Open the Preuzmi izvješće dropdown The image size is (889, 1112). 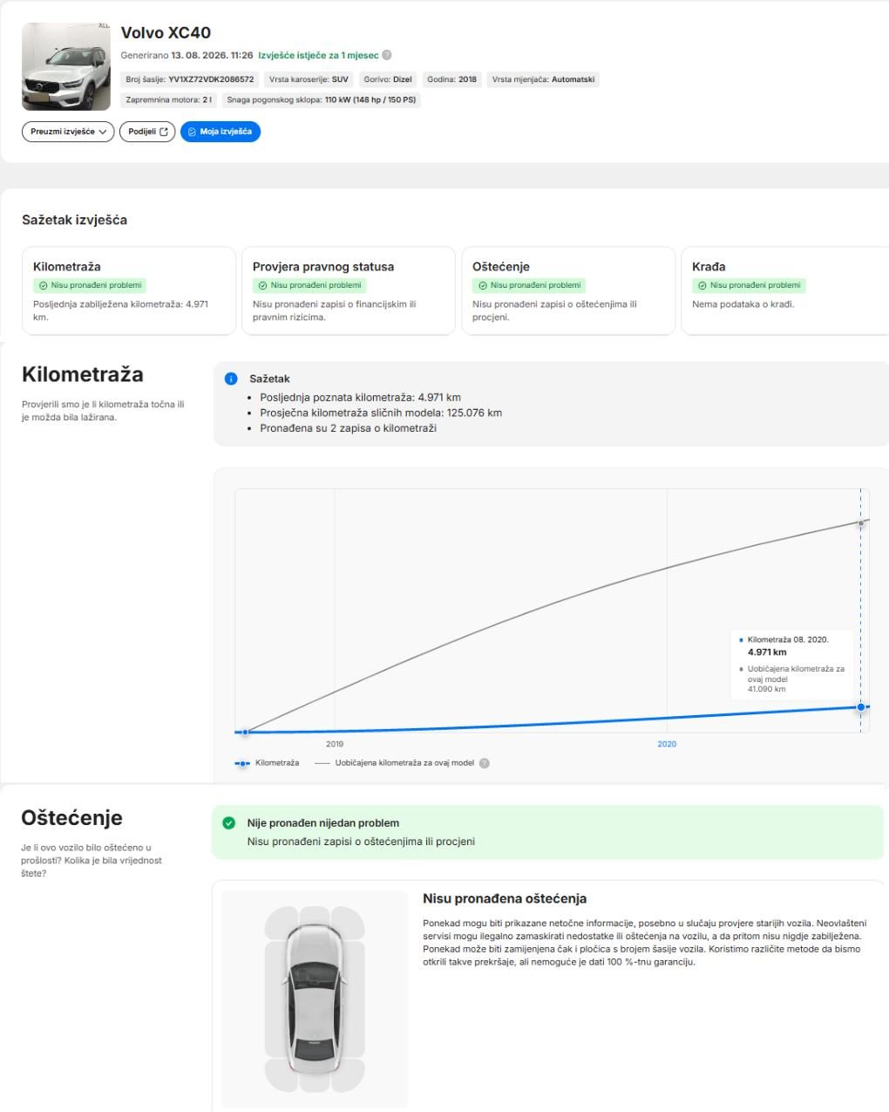tap(68, 132)
